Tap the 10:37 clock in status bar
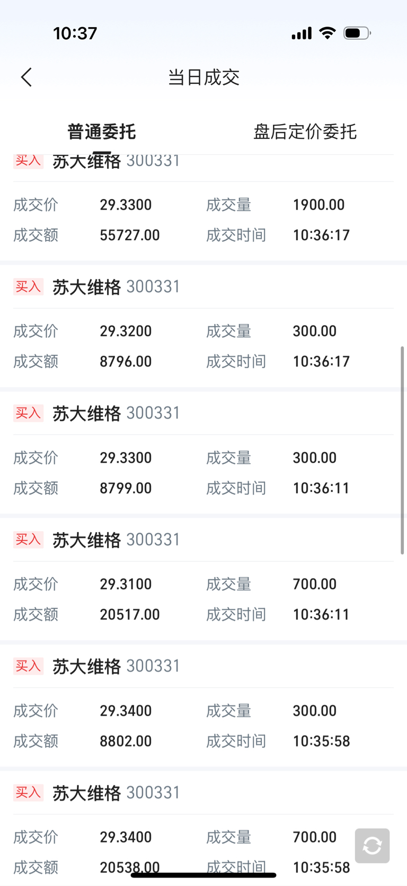 coord(75,33)
